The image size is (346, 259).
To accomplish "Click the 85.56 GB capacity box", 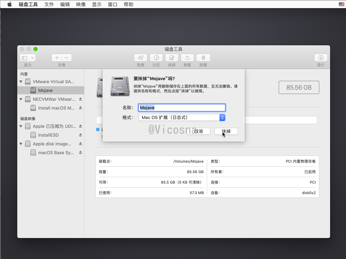I will (x=299, y=87).
